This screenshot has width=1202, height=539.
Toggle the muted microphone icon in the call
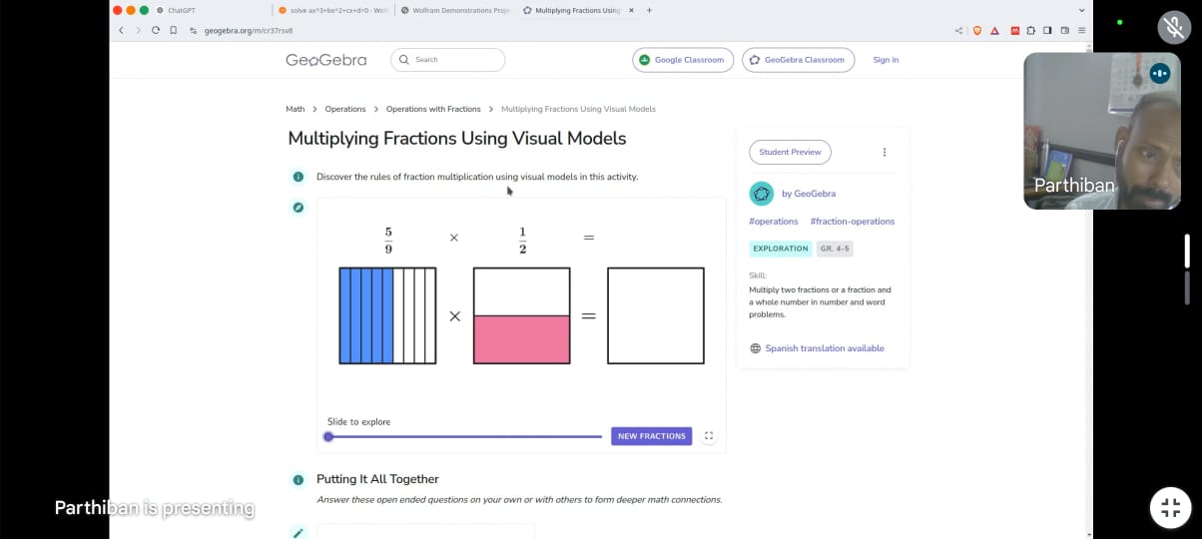pos(1174,27)
